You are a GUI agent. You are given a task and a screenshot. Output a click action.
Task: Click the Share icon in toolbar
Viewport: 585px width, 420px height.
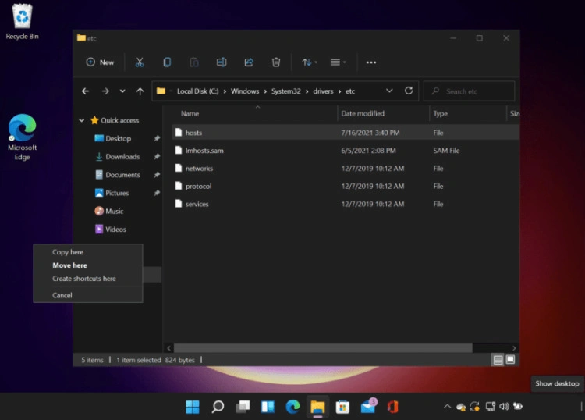point(249,62)
